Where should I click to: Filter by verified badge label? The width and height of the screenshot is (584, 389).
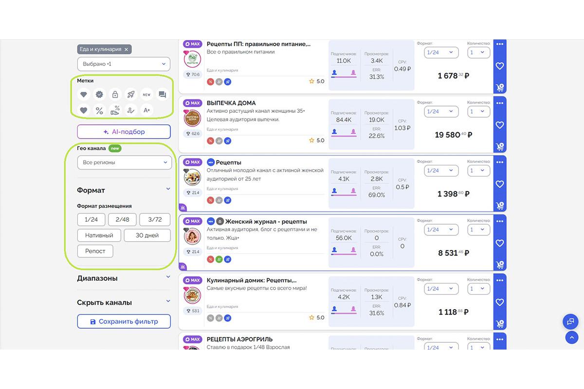[99, 95]
